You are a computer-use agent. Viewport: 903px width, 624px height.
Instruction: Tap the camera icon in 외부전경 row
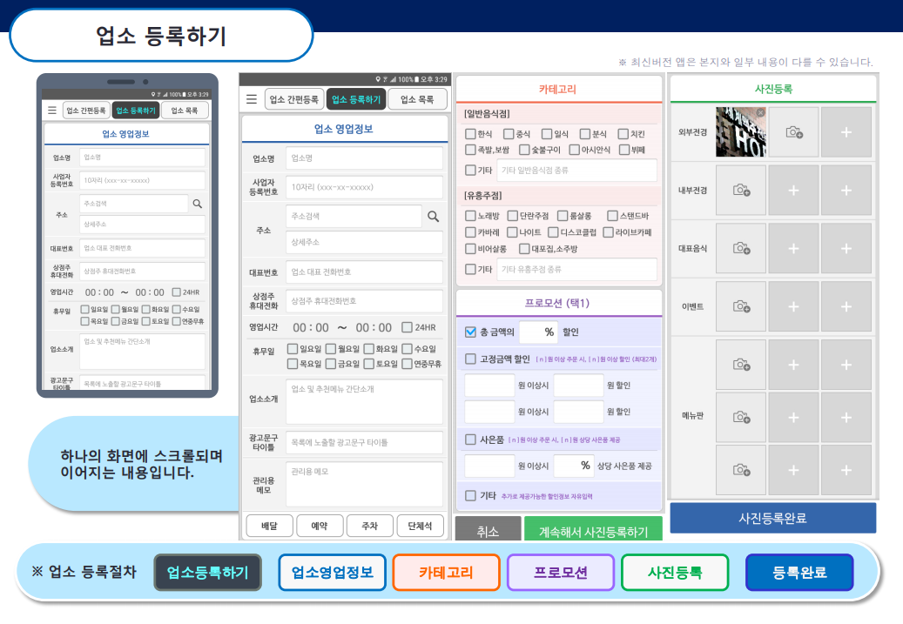[x=793, y=131]
